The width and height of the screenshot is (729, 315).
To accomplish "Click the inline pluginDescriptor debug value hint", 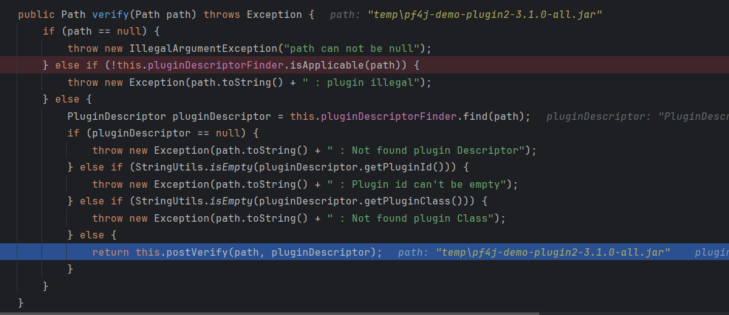I will [x=637, y=116].
